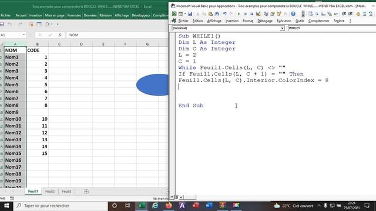Open the Outils menu in VBA editor

click(x=300, y=21)
